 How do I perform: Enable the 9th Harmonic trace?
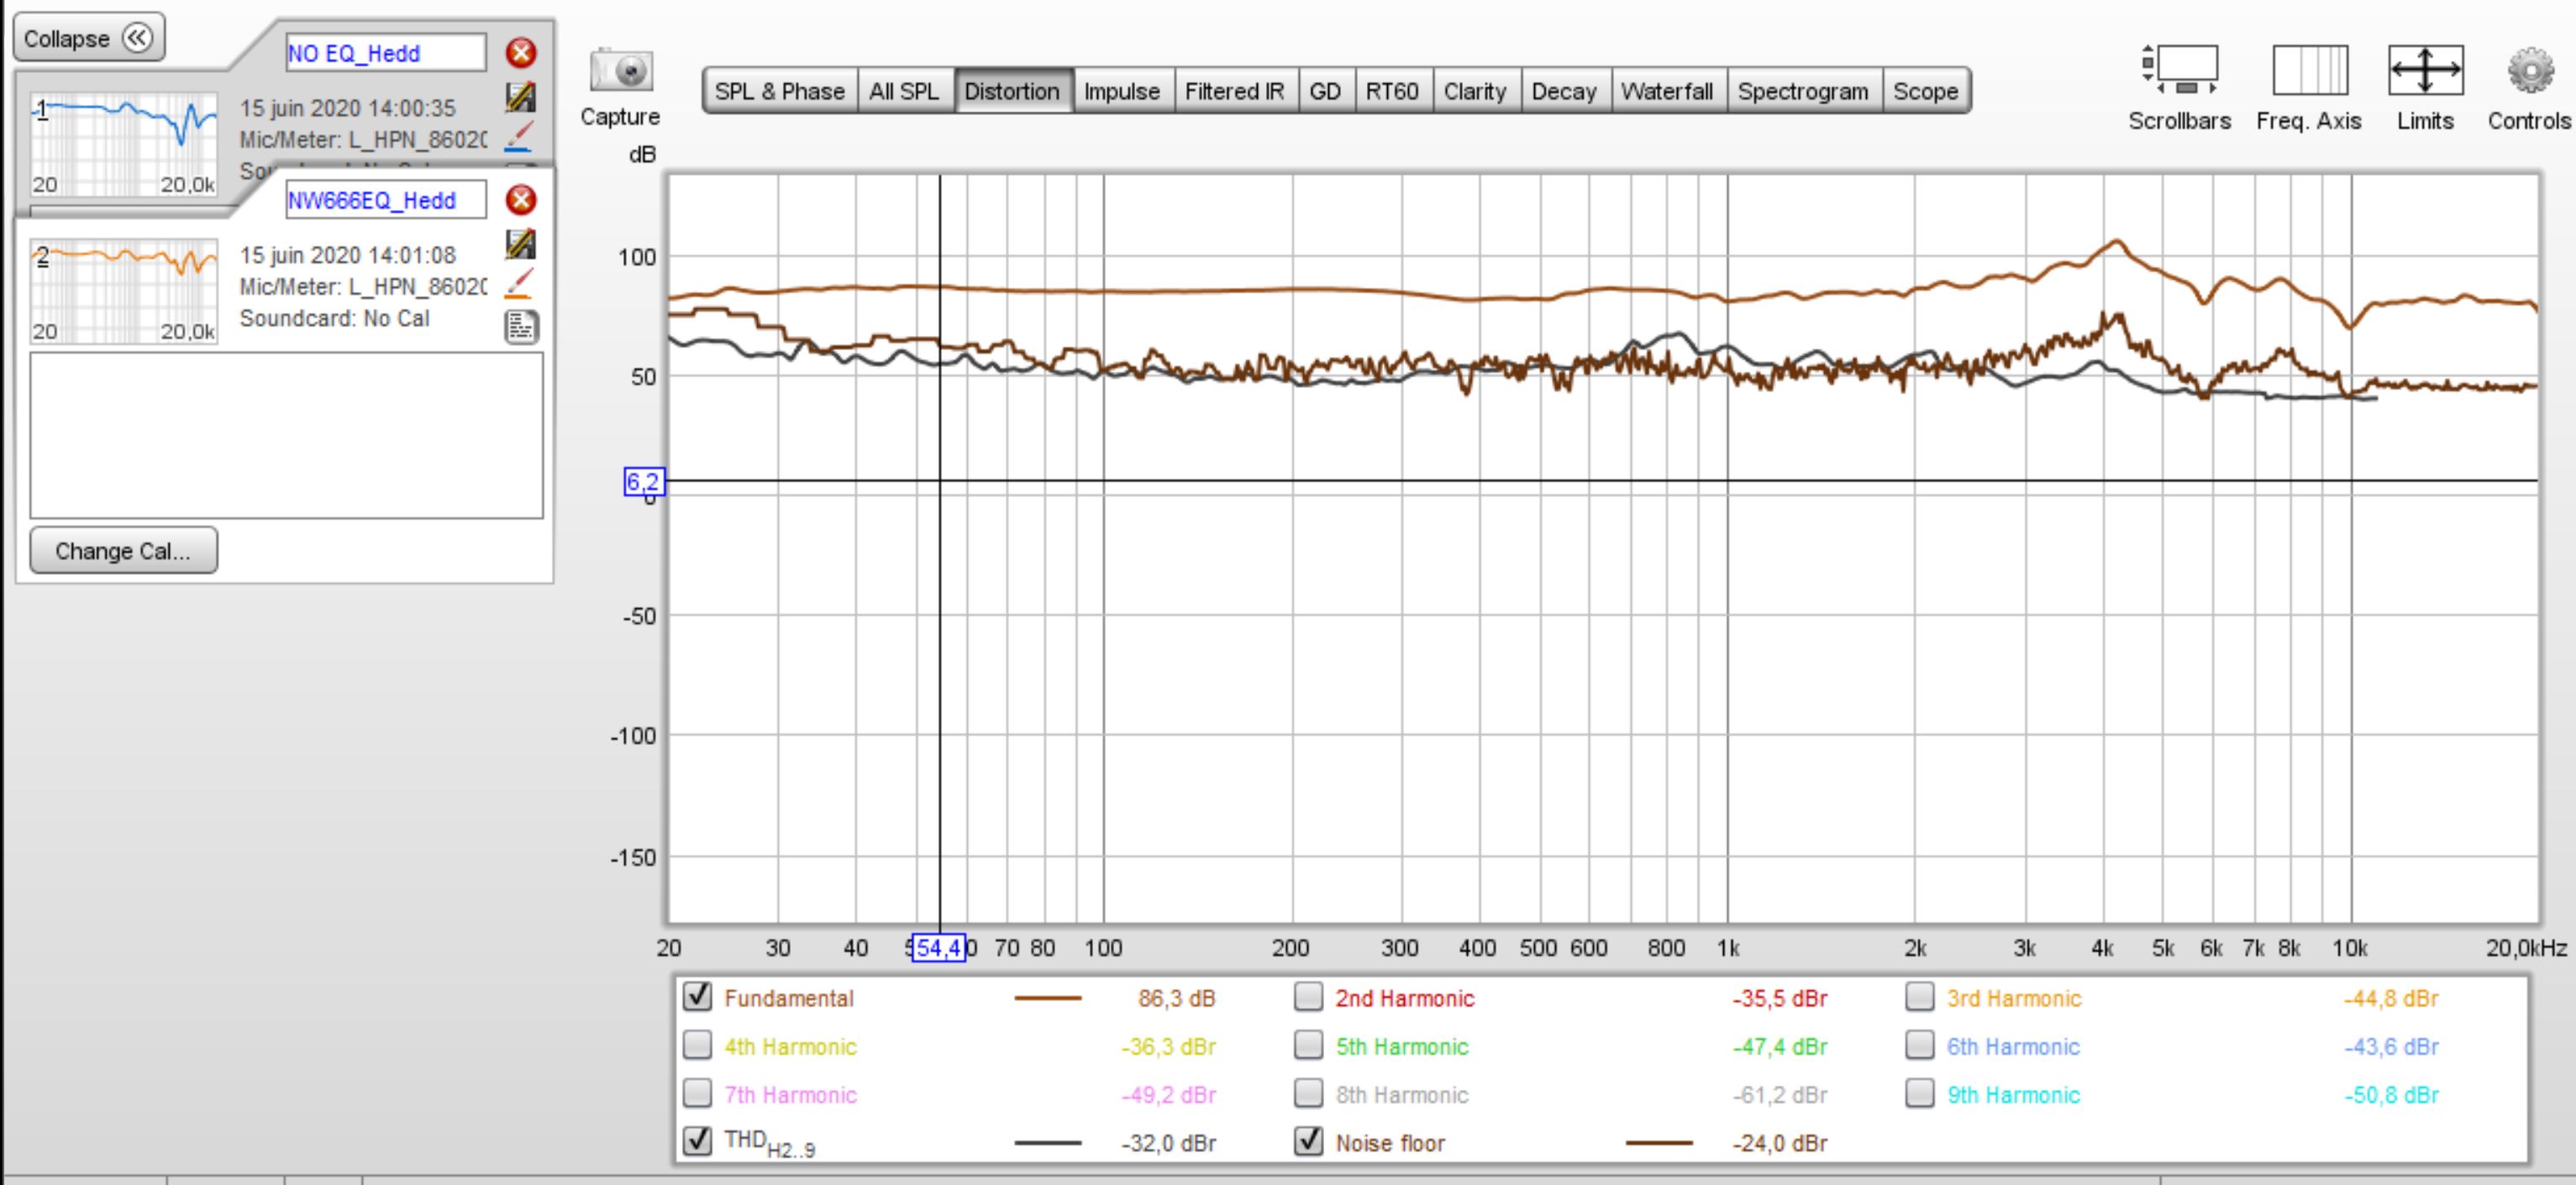[1919, 1093]
